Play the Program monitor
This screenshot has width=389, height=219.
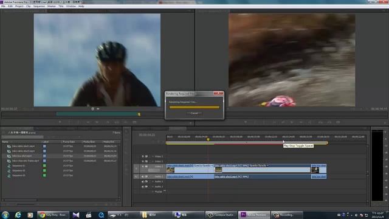pos(292,122)
